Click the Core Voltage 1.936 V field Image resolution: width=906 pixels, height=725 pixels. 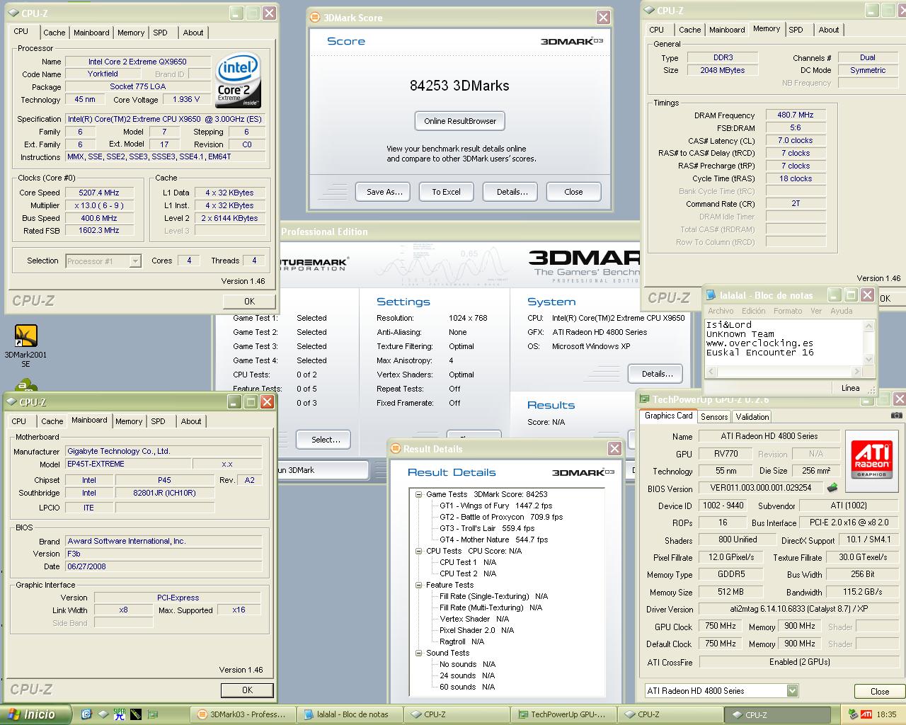tap(186, 100)
